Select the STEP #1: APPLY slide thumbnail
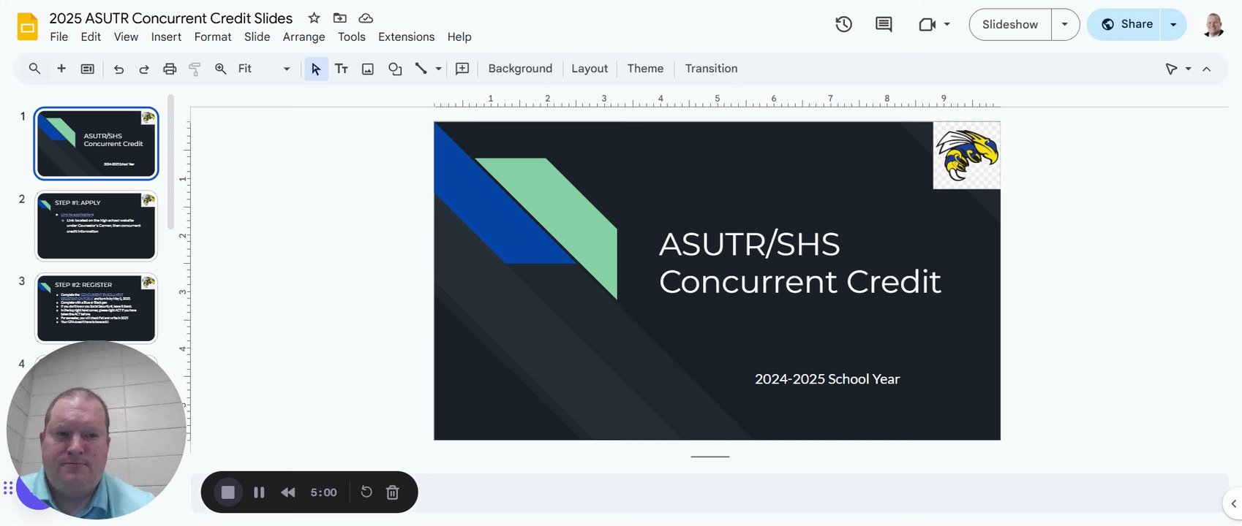This screenshot has width=1242, height=526. click(97, 226)
